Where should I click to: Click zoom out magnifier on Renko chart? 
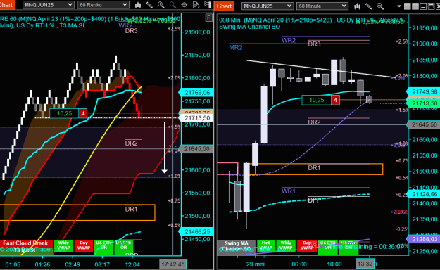pyautogui.click(x=172, y=5)
